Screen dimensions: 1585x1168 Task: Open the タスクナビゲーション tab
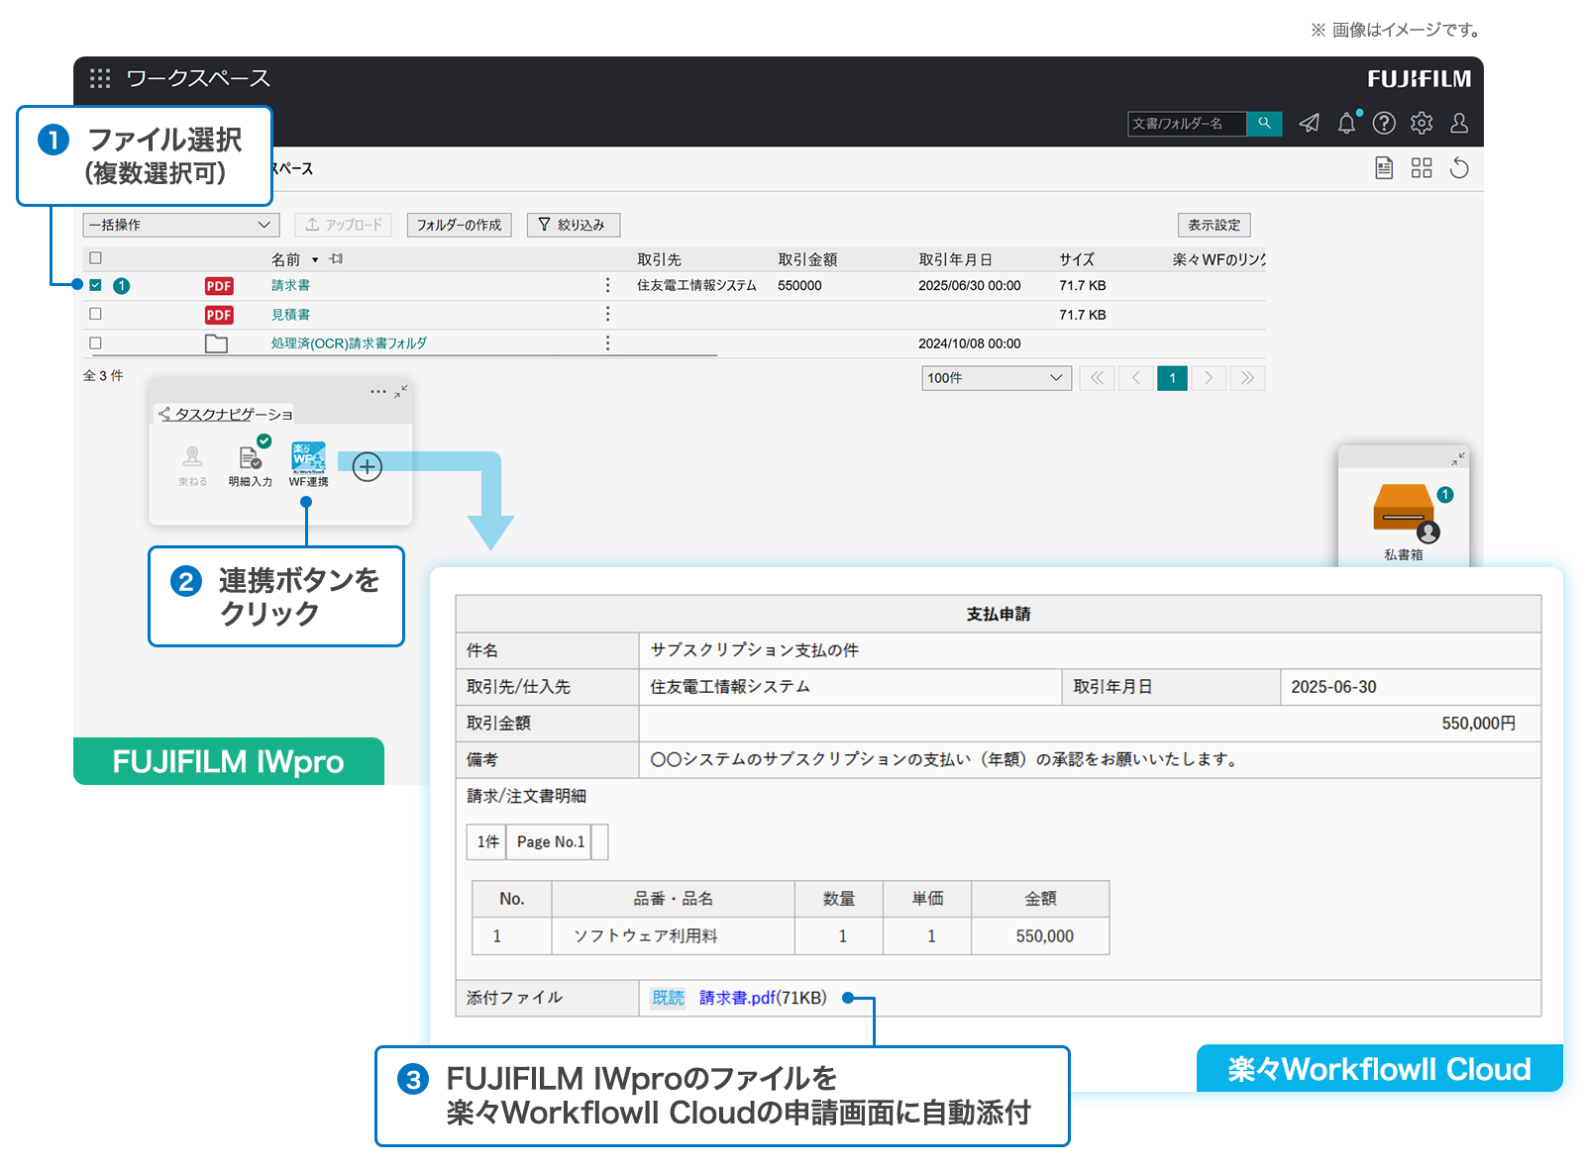(226, 414)
